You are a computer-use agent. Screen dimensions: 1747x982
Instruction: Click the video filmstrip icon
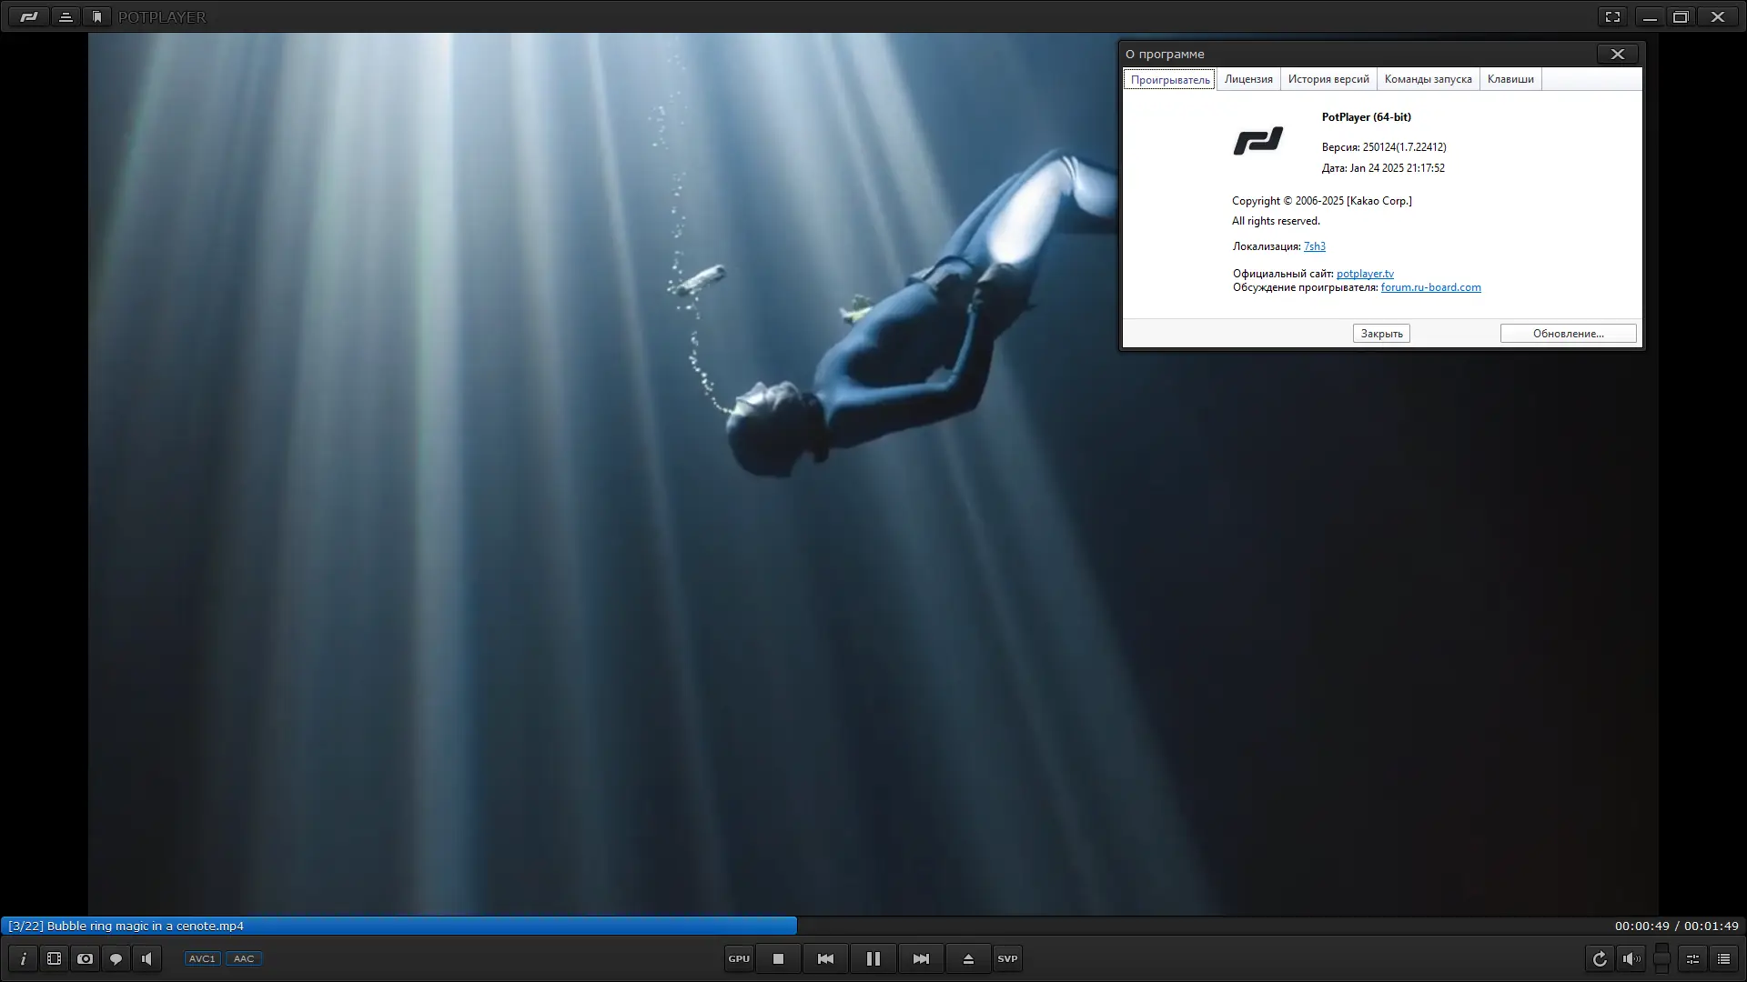[x=55, y=958]
